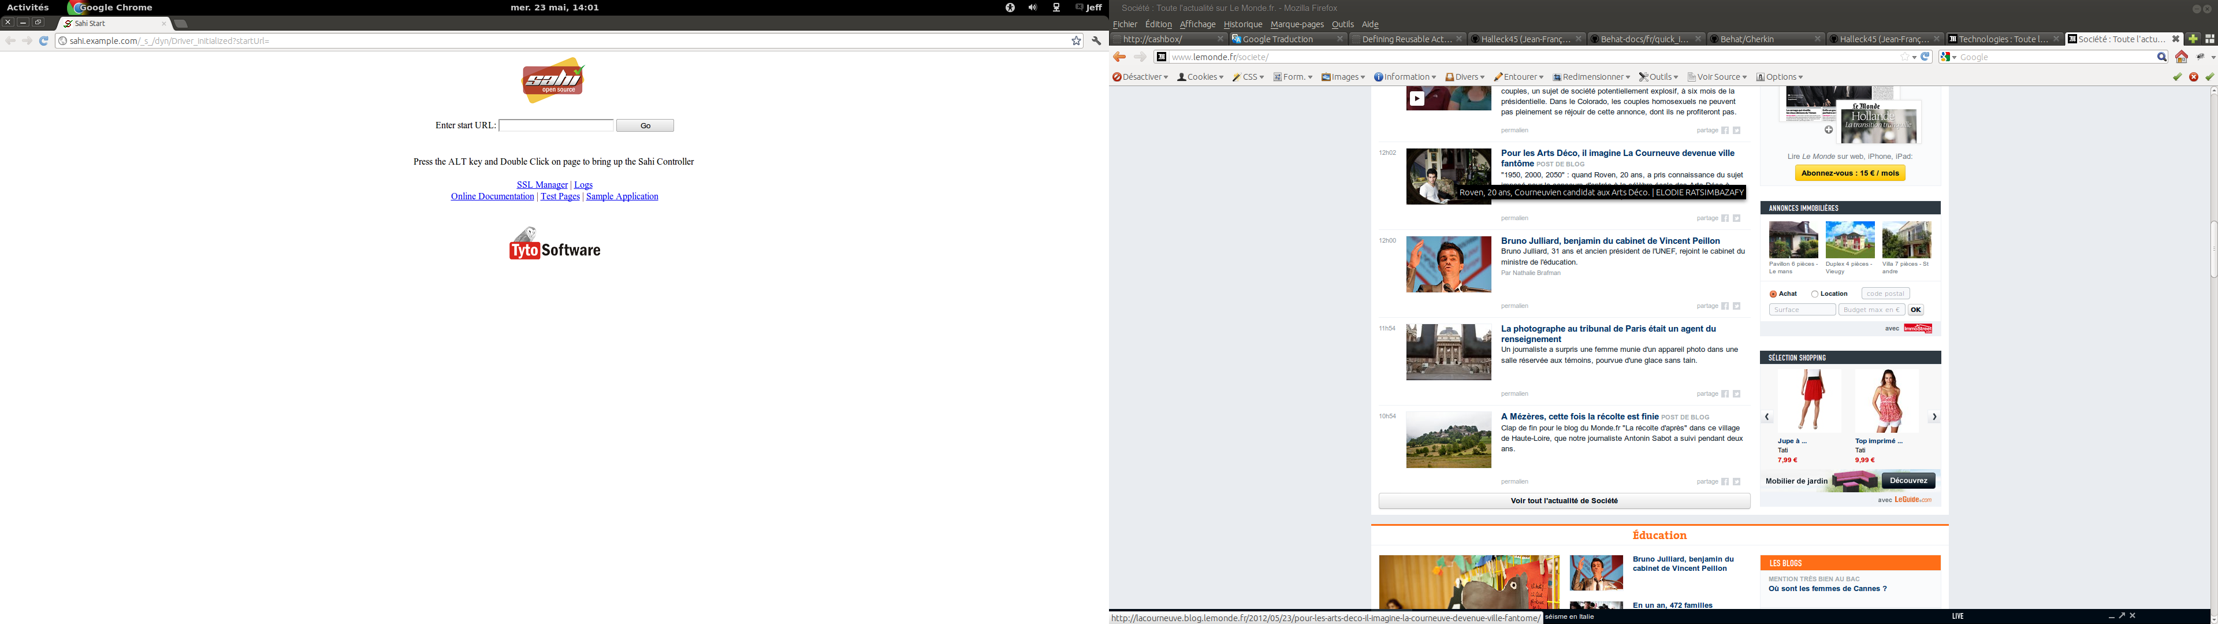2218x624 pixels.
Task: Select the Location radio button
Action: pos(1814,294)
